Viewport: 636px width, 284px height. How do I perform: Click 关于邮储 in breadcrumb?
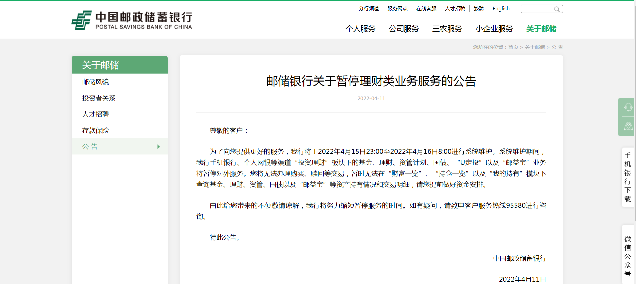coord(535,47)
